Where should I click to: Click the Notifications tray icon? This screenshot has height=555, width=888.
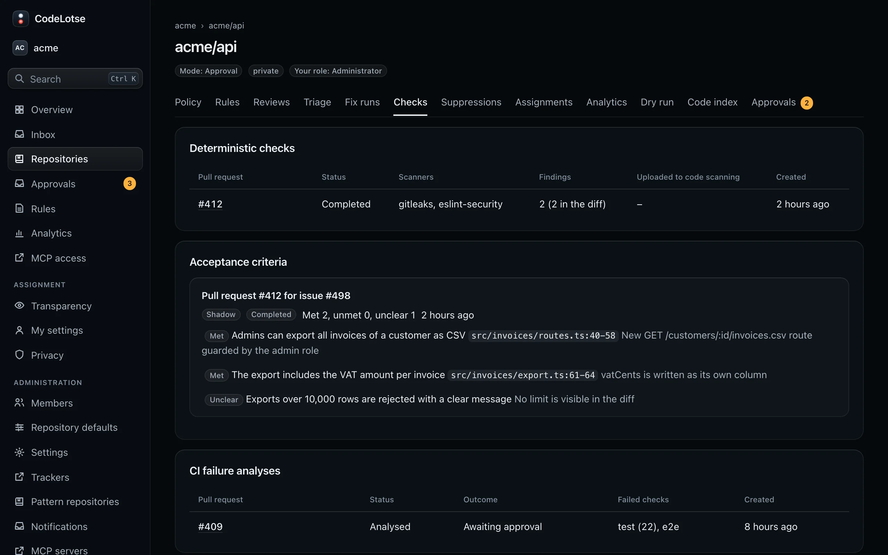point(19,526)
